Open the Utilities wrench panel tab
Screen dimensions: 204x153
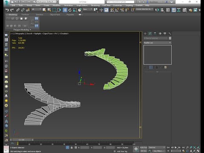pos(170,34)
